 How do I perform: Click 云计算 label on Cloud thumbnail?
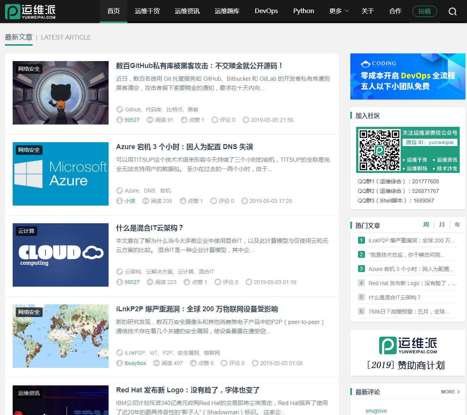click(26, 231)
